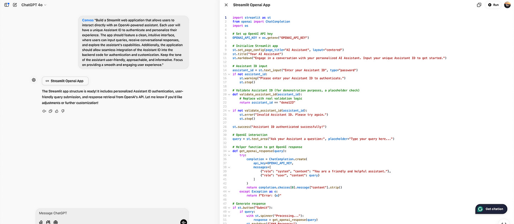The width and height of the screenshot is (514, 224).
Task: Give the response a thumbs down
Action: click(x=63, y=111)
